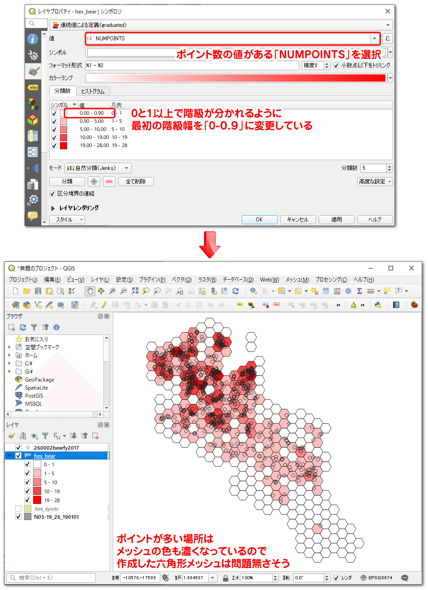Enable the hex_kyoto layer checkbox

tap(18, 508)
